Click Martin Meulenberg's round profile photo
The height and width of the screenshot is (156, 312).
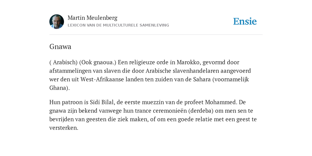click(x=57, y=22)
